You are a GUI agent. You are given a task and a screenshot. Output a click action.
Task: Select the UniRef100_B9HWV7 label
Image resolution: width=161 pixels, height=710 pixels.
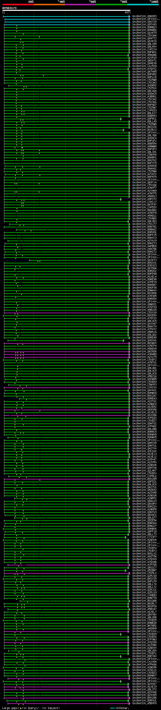click(144, 675)
